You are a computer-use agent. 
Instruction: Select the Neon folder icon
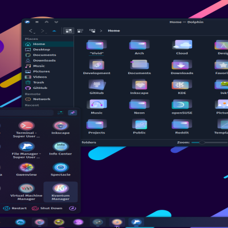139,104
